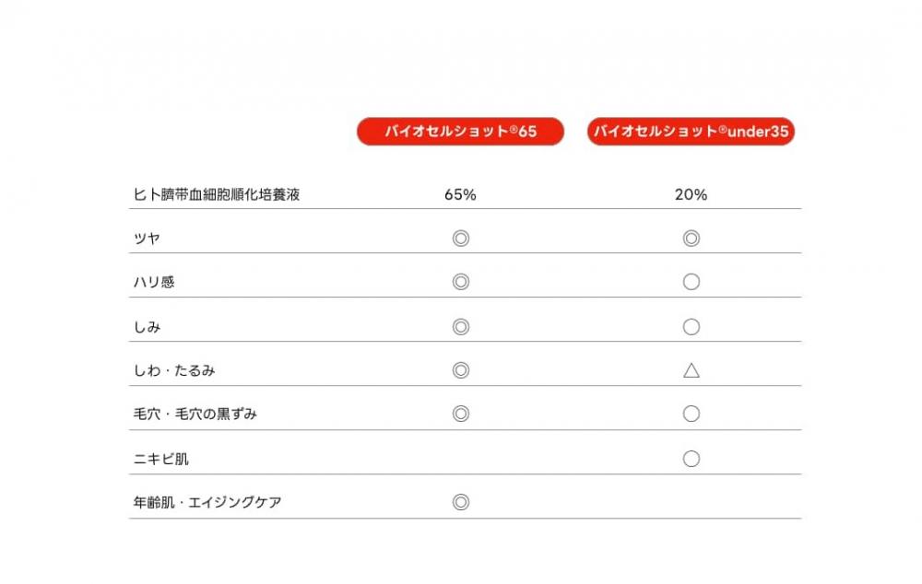Click the single circle for しみ under under35
This screenshot has width=922, height=584.
coord(691,327)
